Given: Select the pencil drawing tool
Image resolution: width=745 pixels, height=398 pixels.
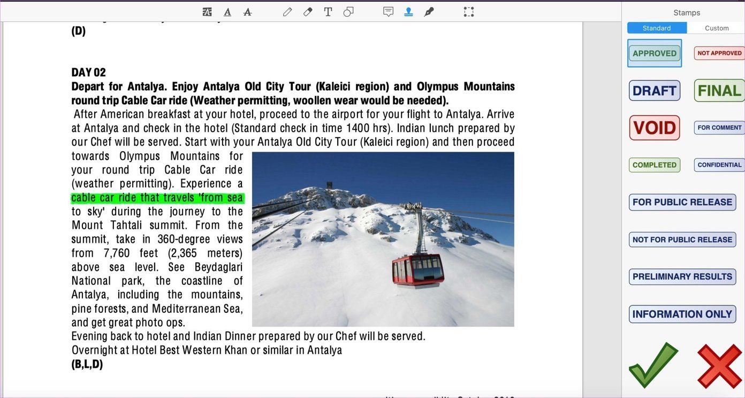Looking at the screenshot, I should click(287, 12).
